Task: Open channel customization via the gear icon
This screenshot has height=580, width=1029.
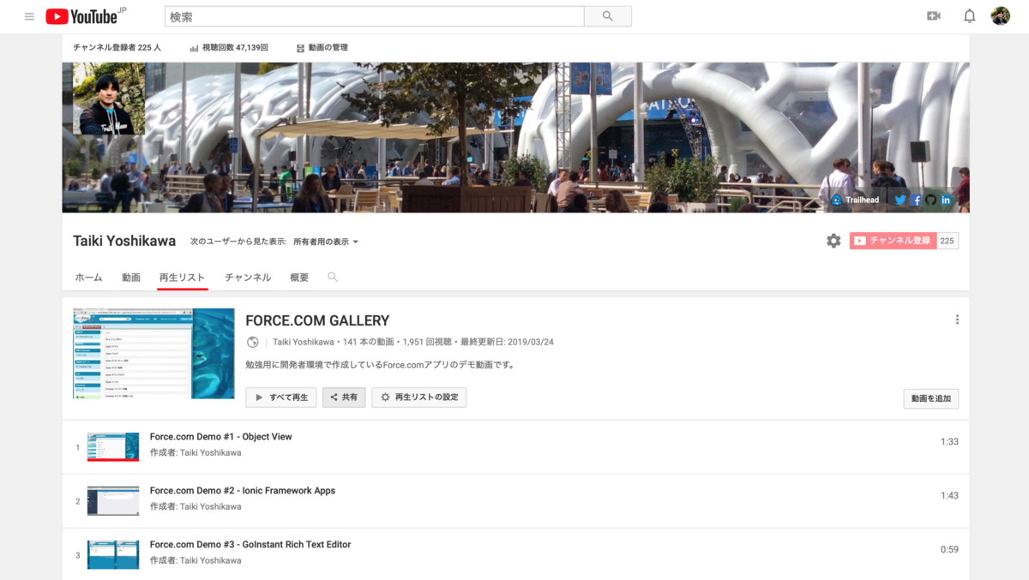Action: pyautogui.click(x=833, y=241)
